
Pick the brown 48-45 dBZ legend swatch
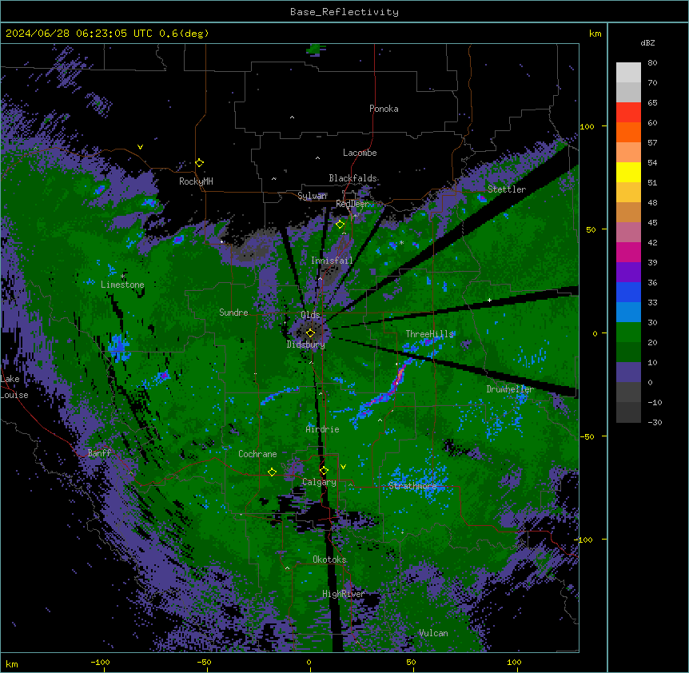click(x=628, y=212)
